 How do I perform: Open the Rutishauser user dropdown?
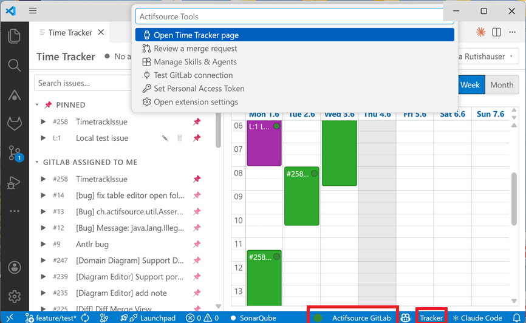pyautogui.click(x=488, y=56)
